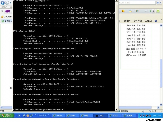Viewport: 163px width, 122px height.
Task: Switch to the Buffal... taskbar window
Action: [x=73, y=116]
